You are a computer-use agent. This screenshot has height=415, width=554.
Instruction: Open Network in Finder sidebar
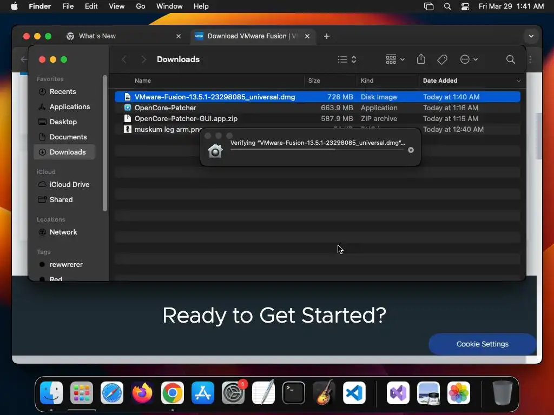tap(65, 232)
